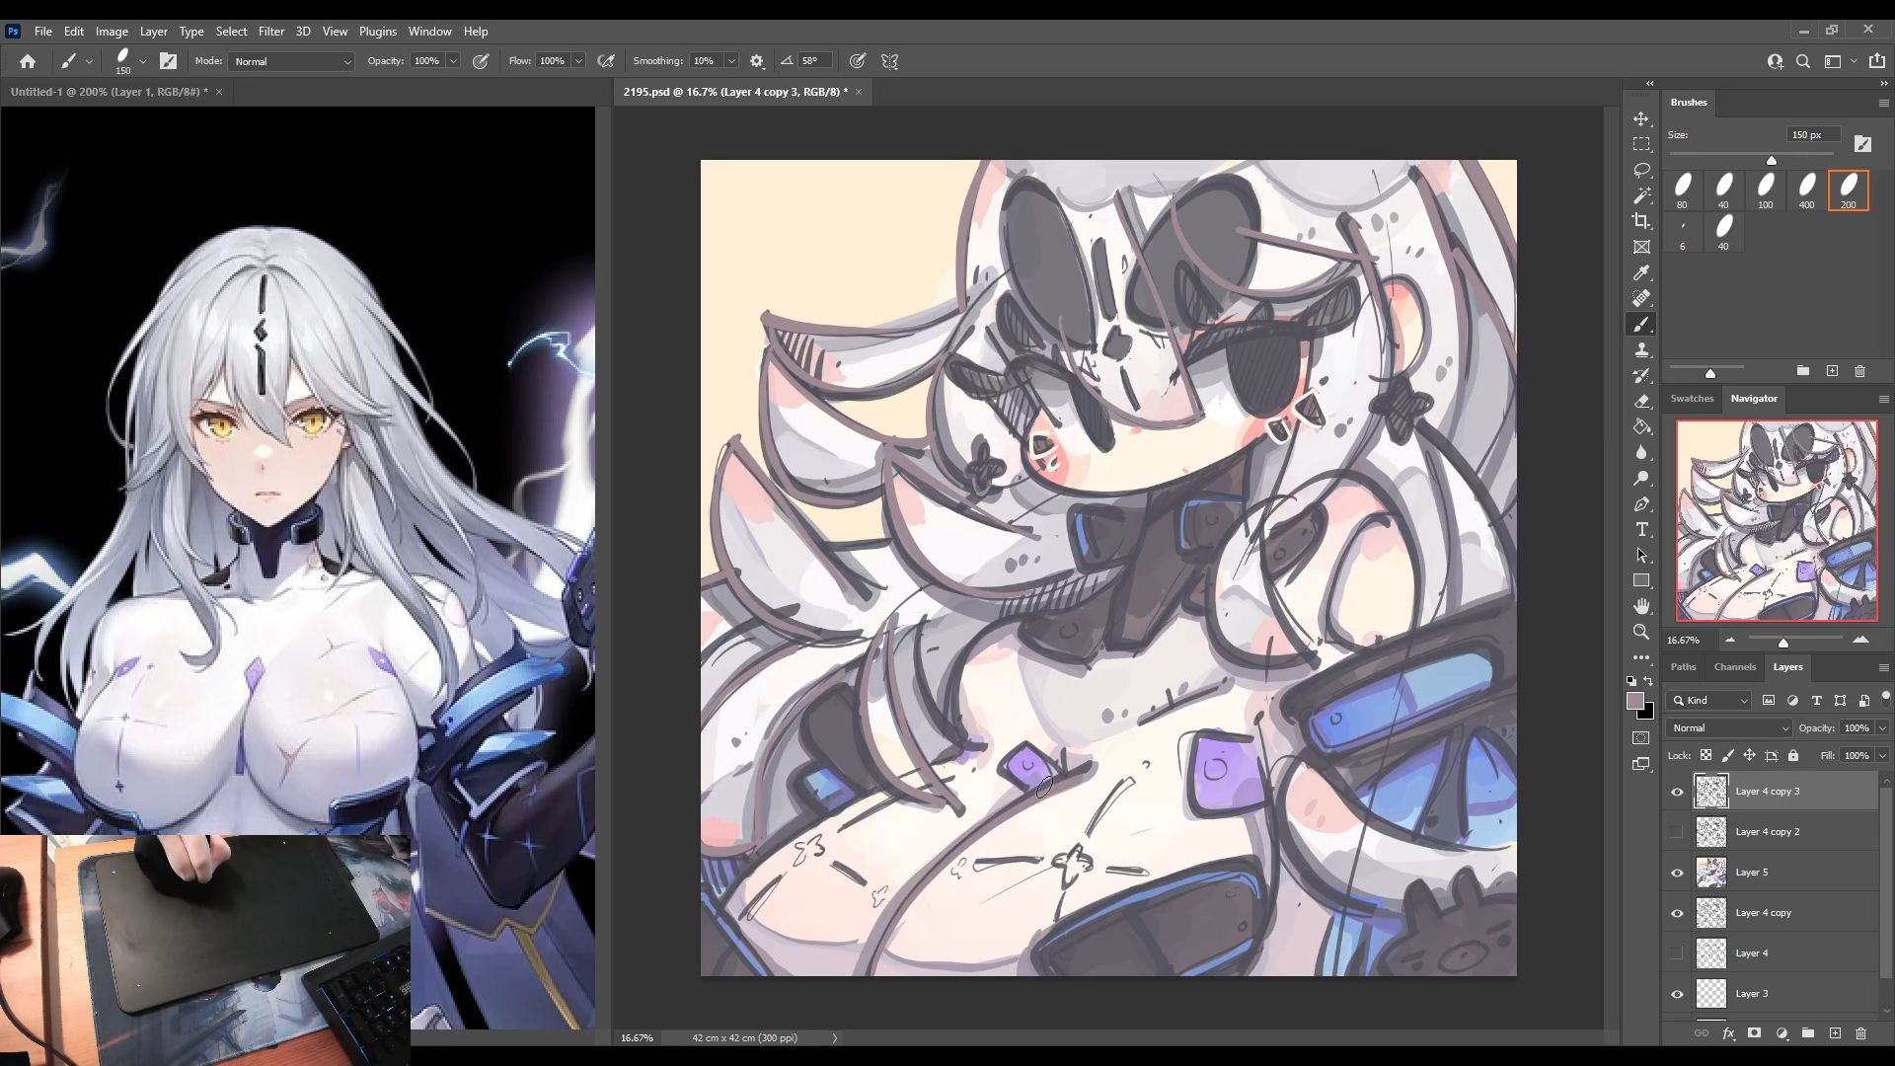Select the Move tool
The width and height of the screenshot is (1895, 1066).
(1641, 118)
